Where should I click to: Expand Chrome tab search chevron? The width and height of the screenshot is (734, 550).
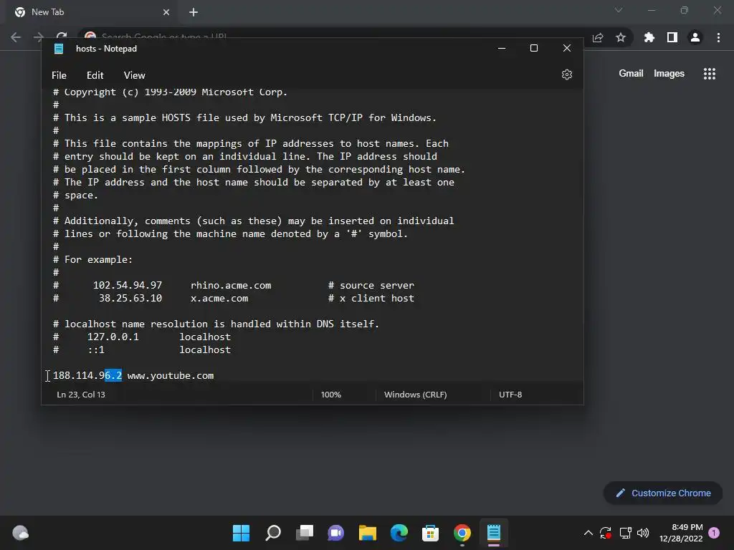pos(619,10)
